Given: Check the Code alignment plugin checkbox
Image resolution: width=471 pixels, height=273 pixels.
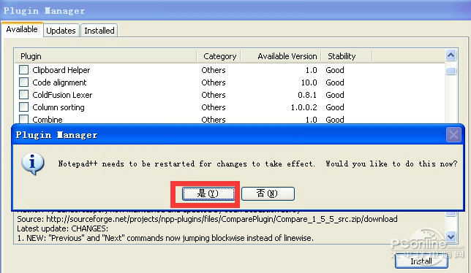Looking at the screenshot, I should click(x=23, y=82).
